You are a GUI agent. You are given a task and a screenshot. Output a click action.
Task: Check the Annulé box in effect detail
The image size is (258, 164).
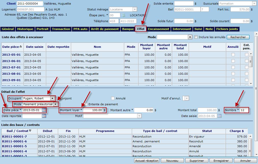click(x=113, y=98)
